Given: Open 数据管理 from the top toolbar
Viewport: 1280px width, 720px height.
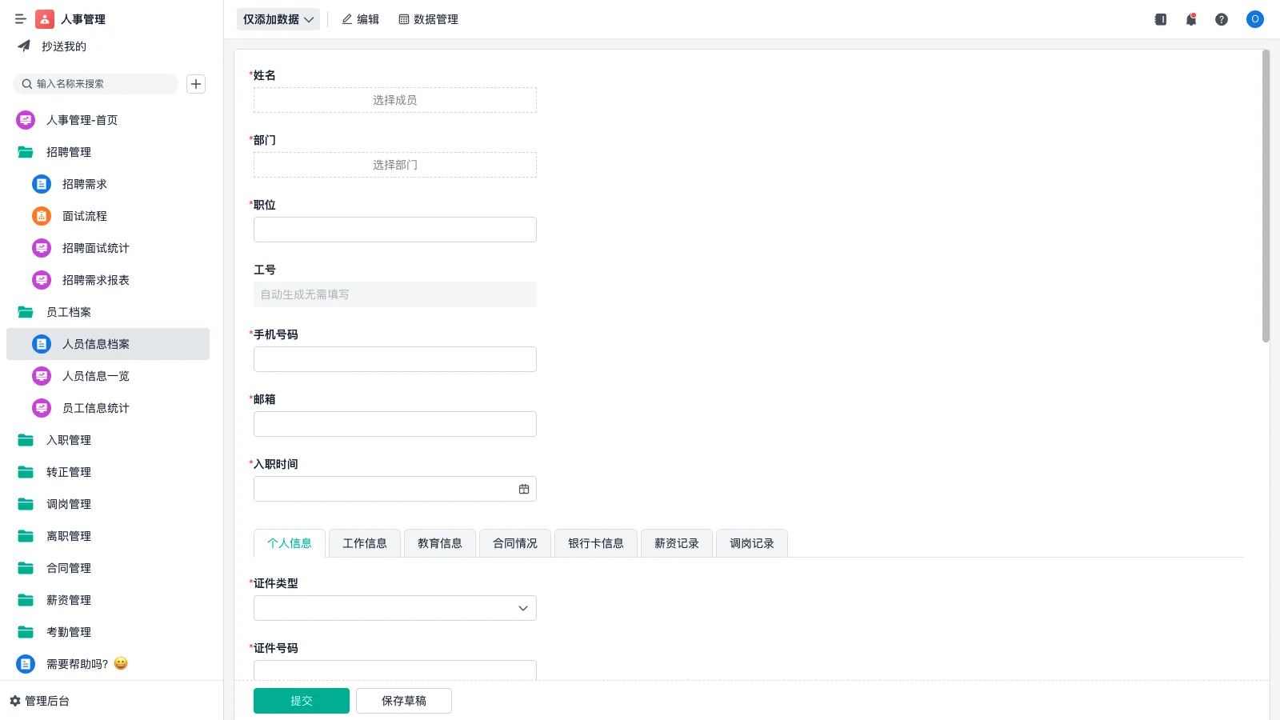Looking at the screenshot, I should click(x=429, y=19).
